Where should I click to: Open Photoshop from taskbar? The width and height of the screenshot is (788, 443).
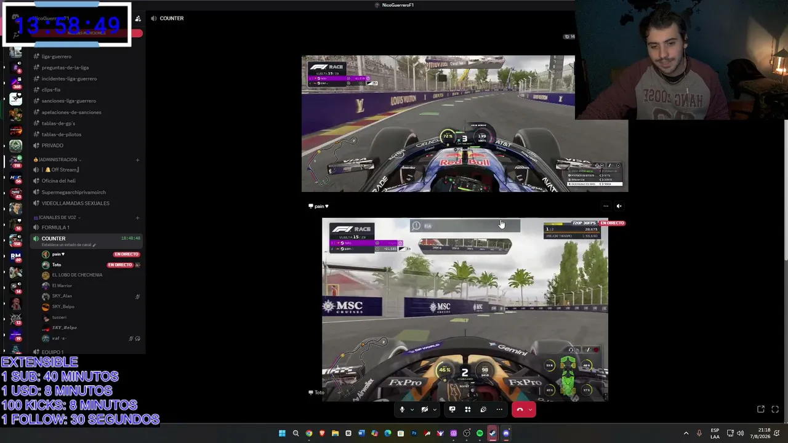[414, 433]
